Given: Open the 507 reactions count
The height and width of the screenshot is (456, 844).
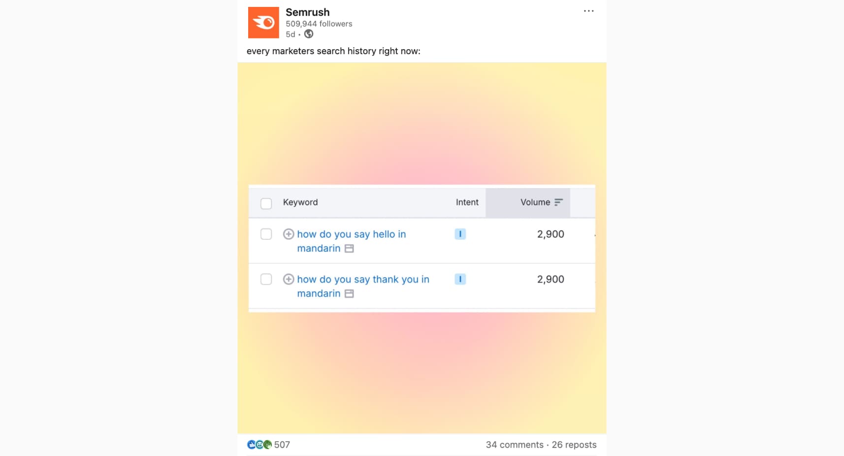Looking at the screenshot, I should tap(282, 445).
